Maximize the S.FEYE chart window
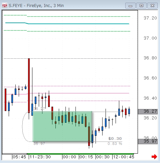 pyautogui.click(x=141, y=6)
